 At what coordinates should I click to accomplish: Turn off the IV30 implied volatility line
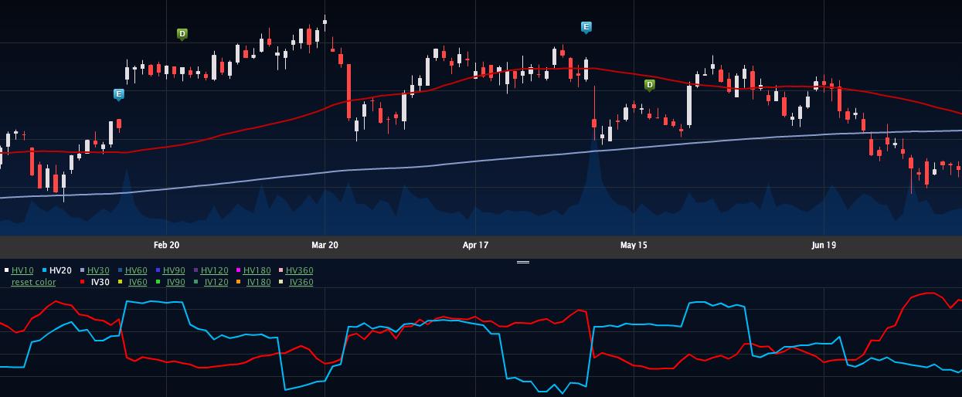point(100,282)
